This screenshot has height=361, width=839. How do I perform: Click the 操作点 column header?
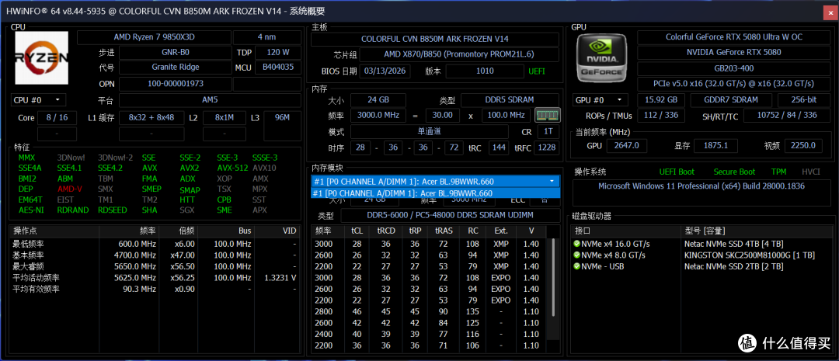[x=54, y=231]
